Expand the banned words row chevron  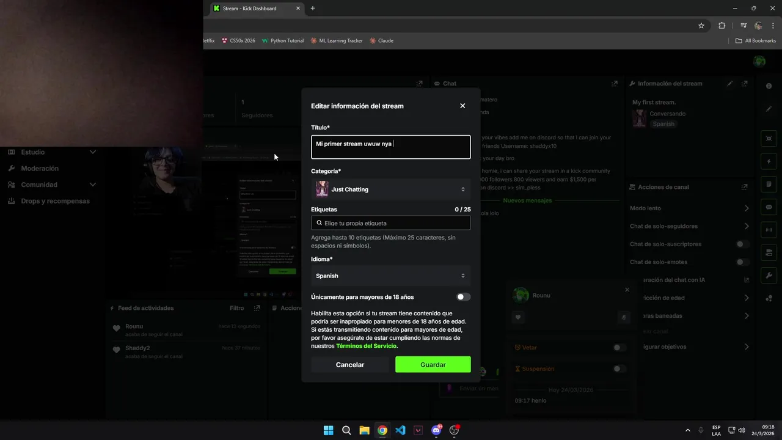[747, 316]
